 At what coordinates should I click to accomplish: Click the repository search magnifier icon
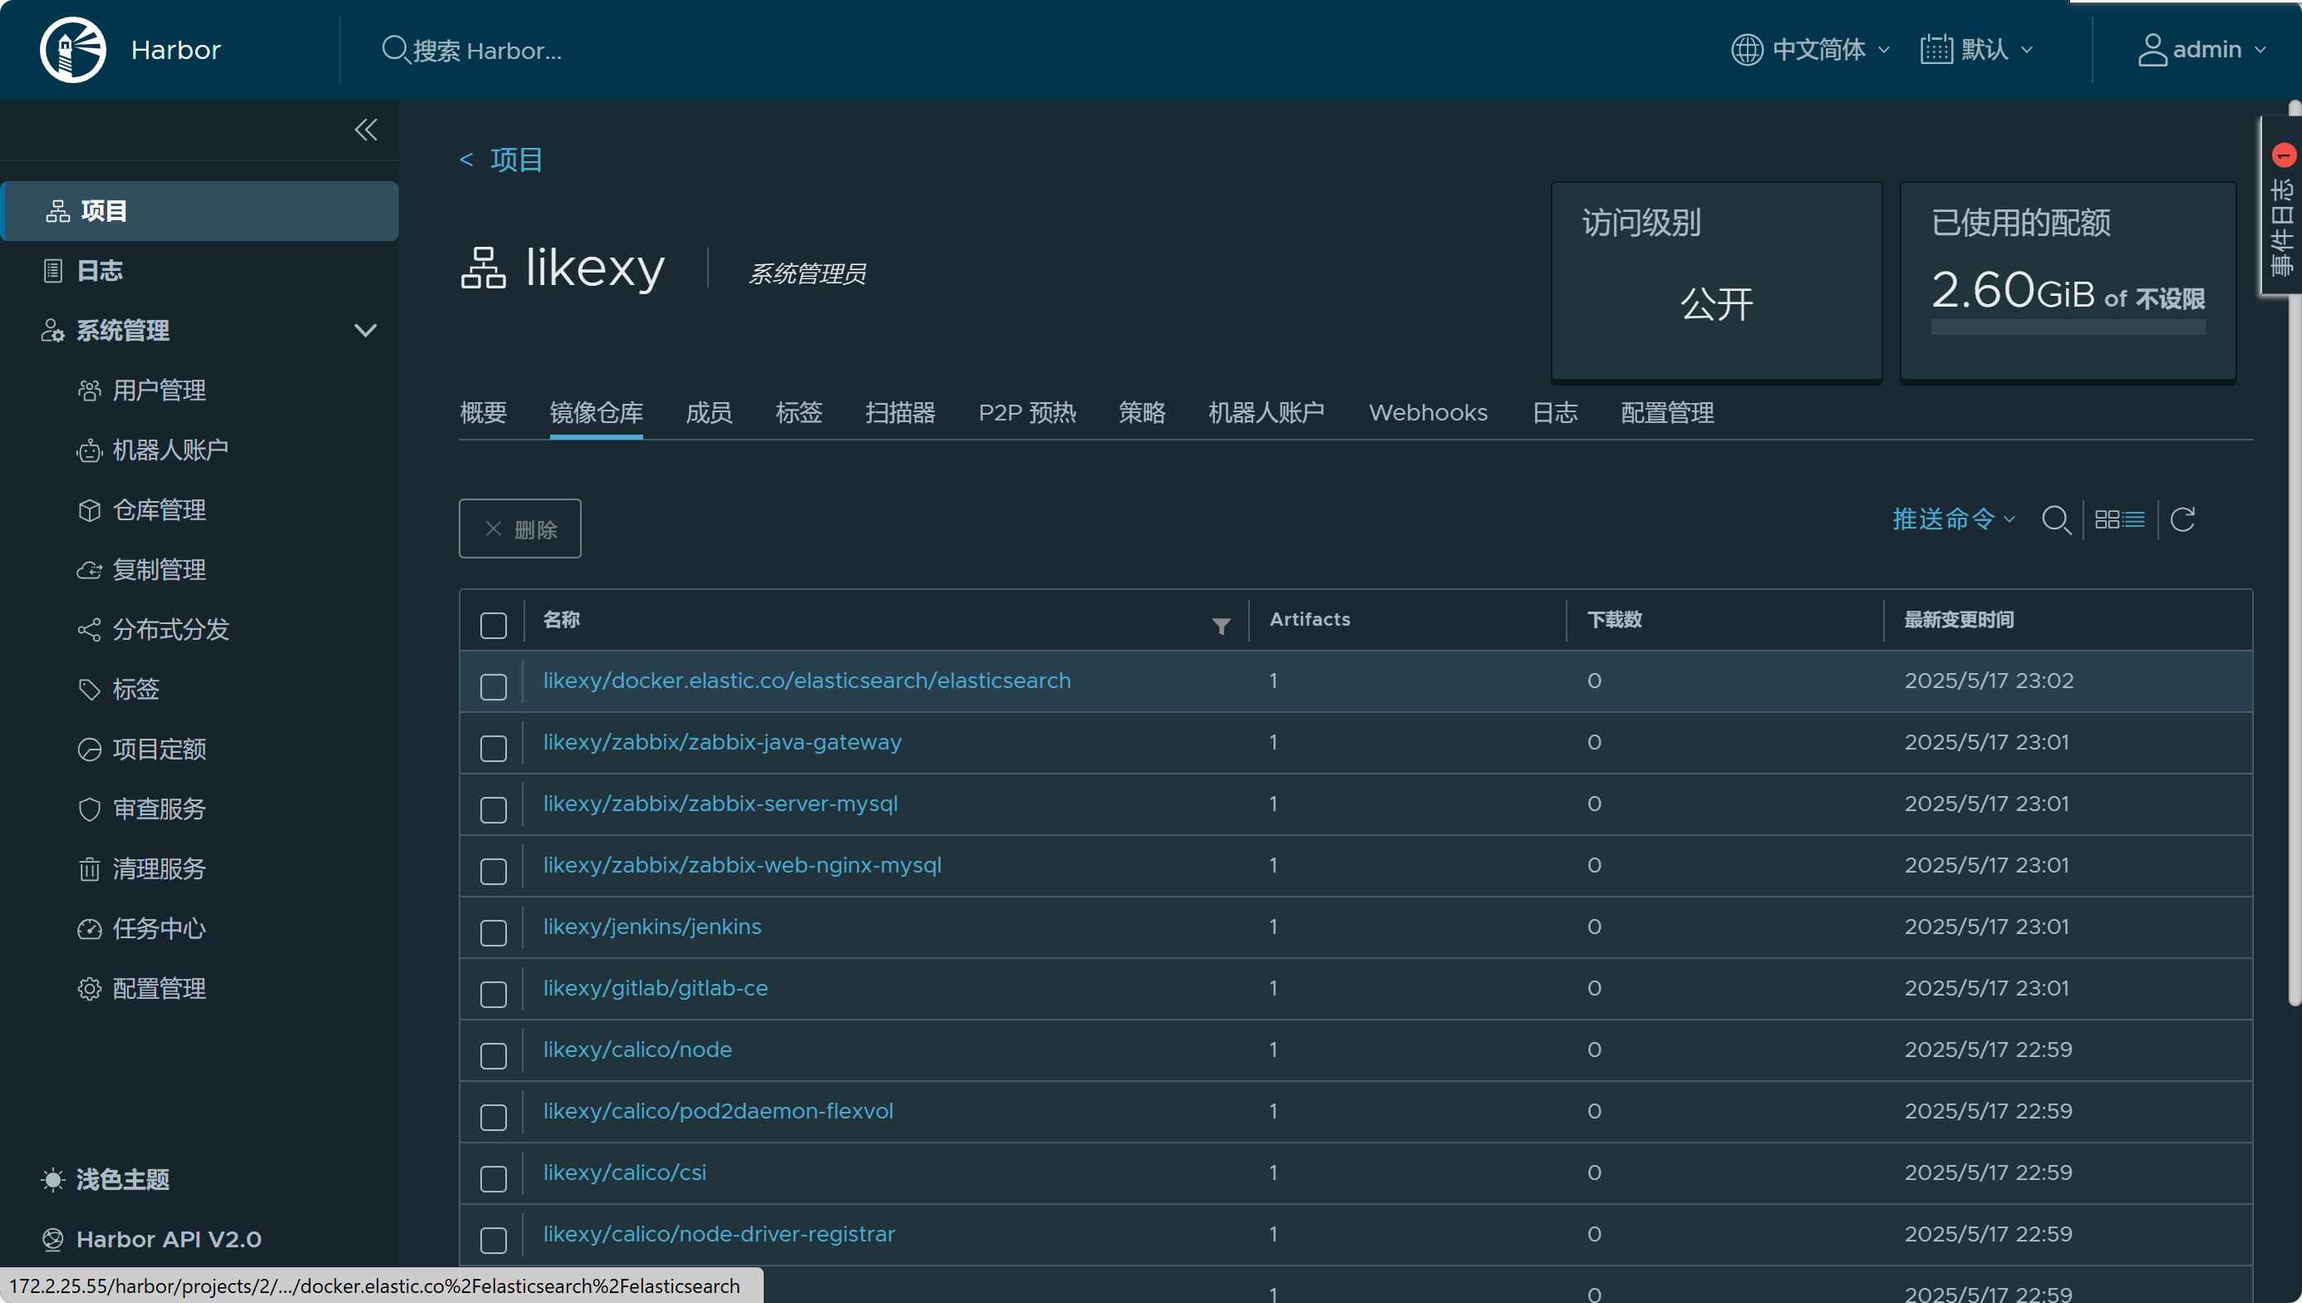click(x=2055, y=519)
